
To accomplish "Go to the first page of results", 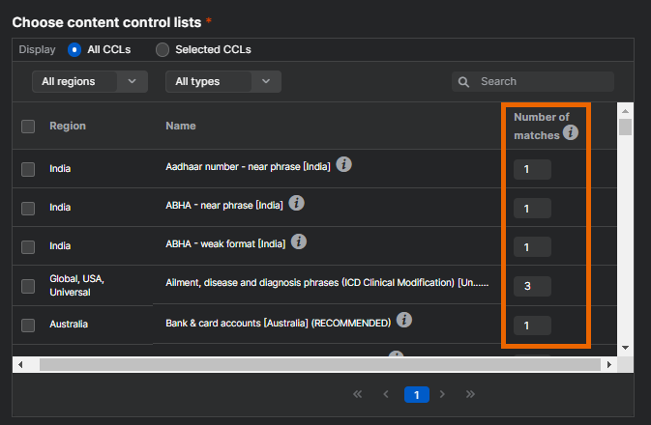I will coord(357,394).
